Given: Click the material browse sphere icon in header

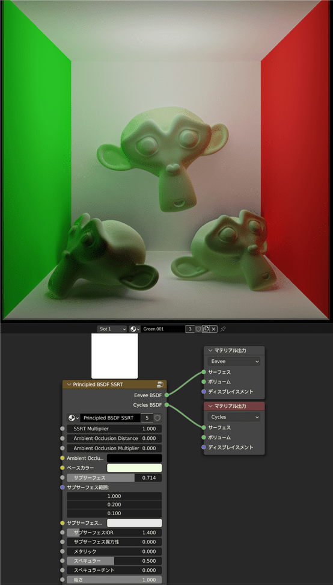Looking at the screenshot, I should point(135,329).
